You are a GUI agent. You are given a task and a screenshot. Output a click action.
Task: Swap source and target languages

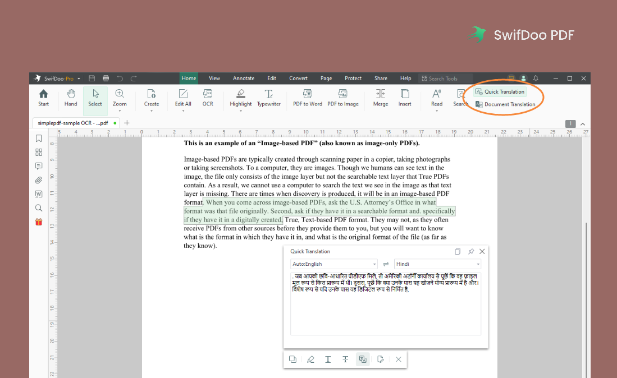click(x=386, y=264)
